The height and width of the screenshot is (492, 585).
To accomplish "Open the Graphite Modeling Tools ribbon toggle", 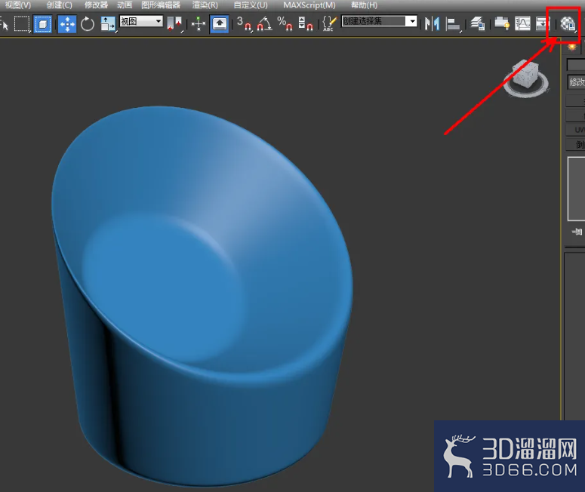I will 502,24.
